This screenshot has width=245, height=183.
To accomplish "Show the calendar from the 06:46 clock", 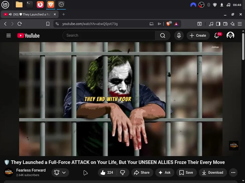I will pyautogui.click(x=237, y=5).
